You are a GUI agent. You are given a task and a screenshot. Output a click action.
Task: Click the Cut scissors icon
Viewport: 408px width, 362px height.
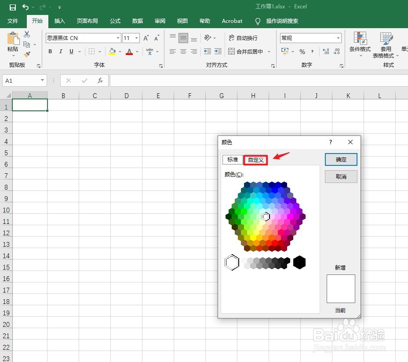pos(27,34)
